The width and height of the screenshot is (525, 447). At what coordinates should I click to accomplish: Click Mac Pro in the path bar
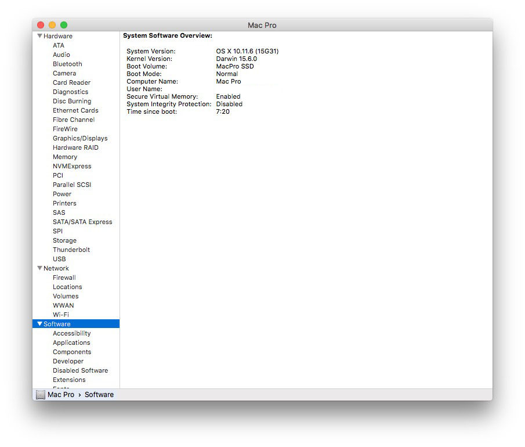(x=60, y=395)
